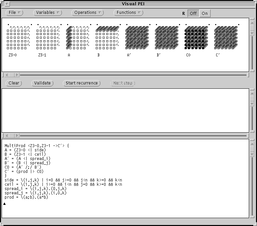
Task: Expand the Variables dropdown menu
Action: pyautogui.click(x=48, y=13)
